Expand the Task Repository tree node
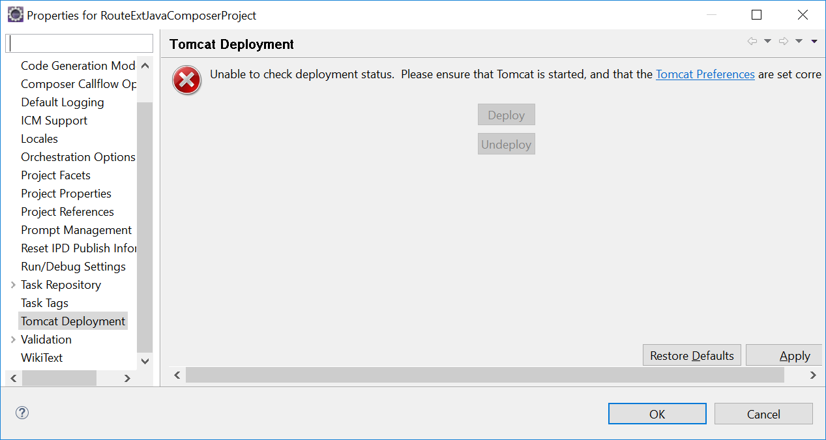 pos(13,285)
